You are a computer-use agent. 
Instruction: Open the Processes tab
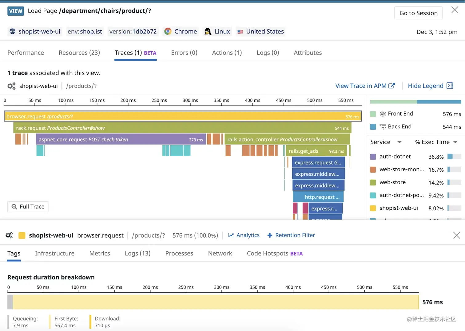coord(179,253)
